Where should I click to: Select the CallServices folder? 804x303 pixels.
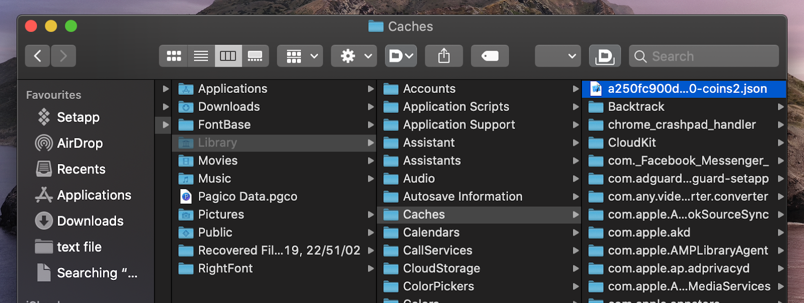point(479,250)
